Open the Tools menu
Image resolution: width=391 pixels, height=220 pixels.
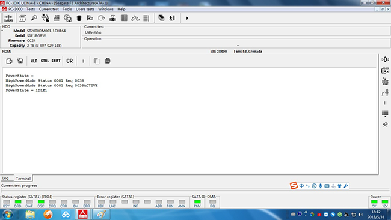[x=67, y=9]
